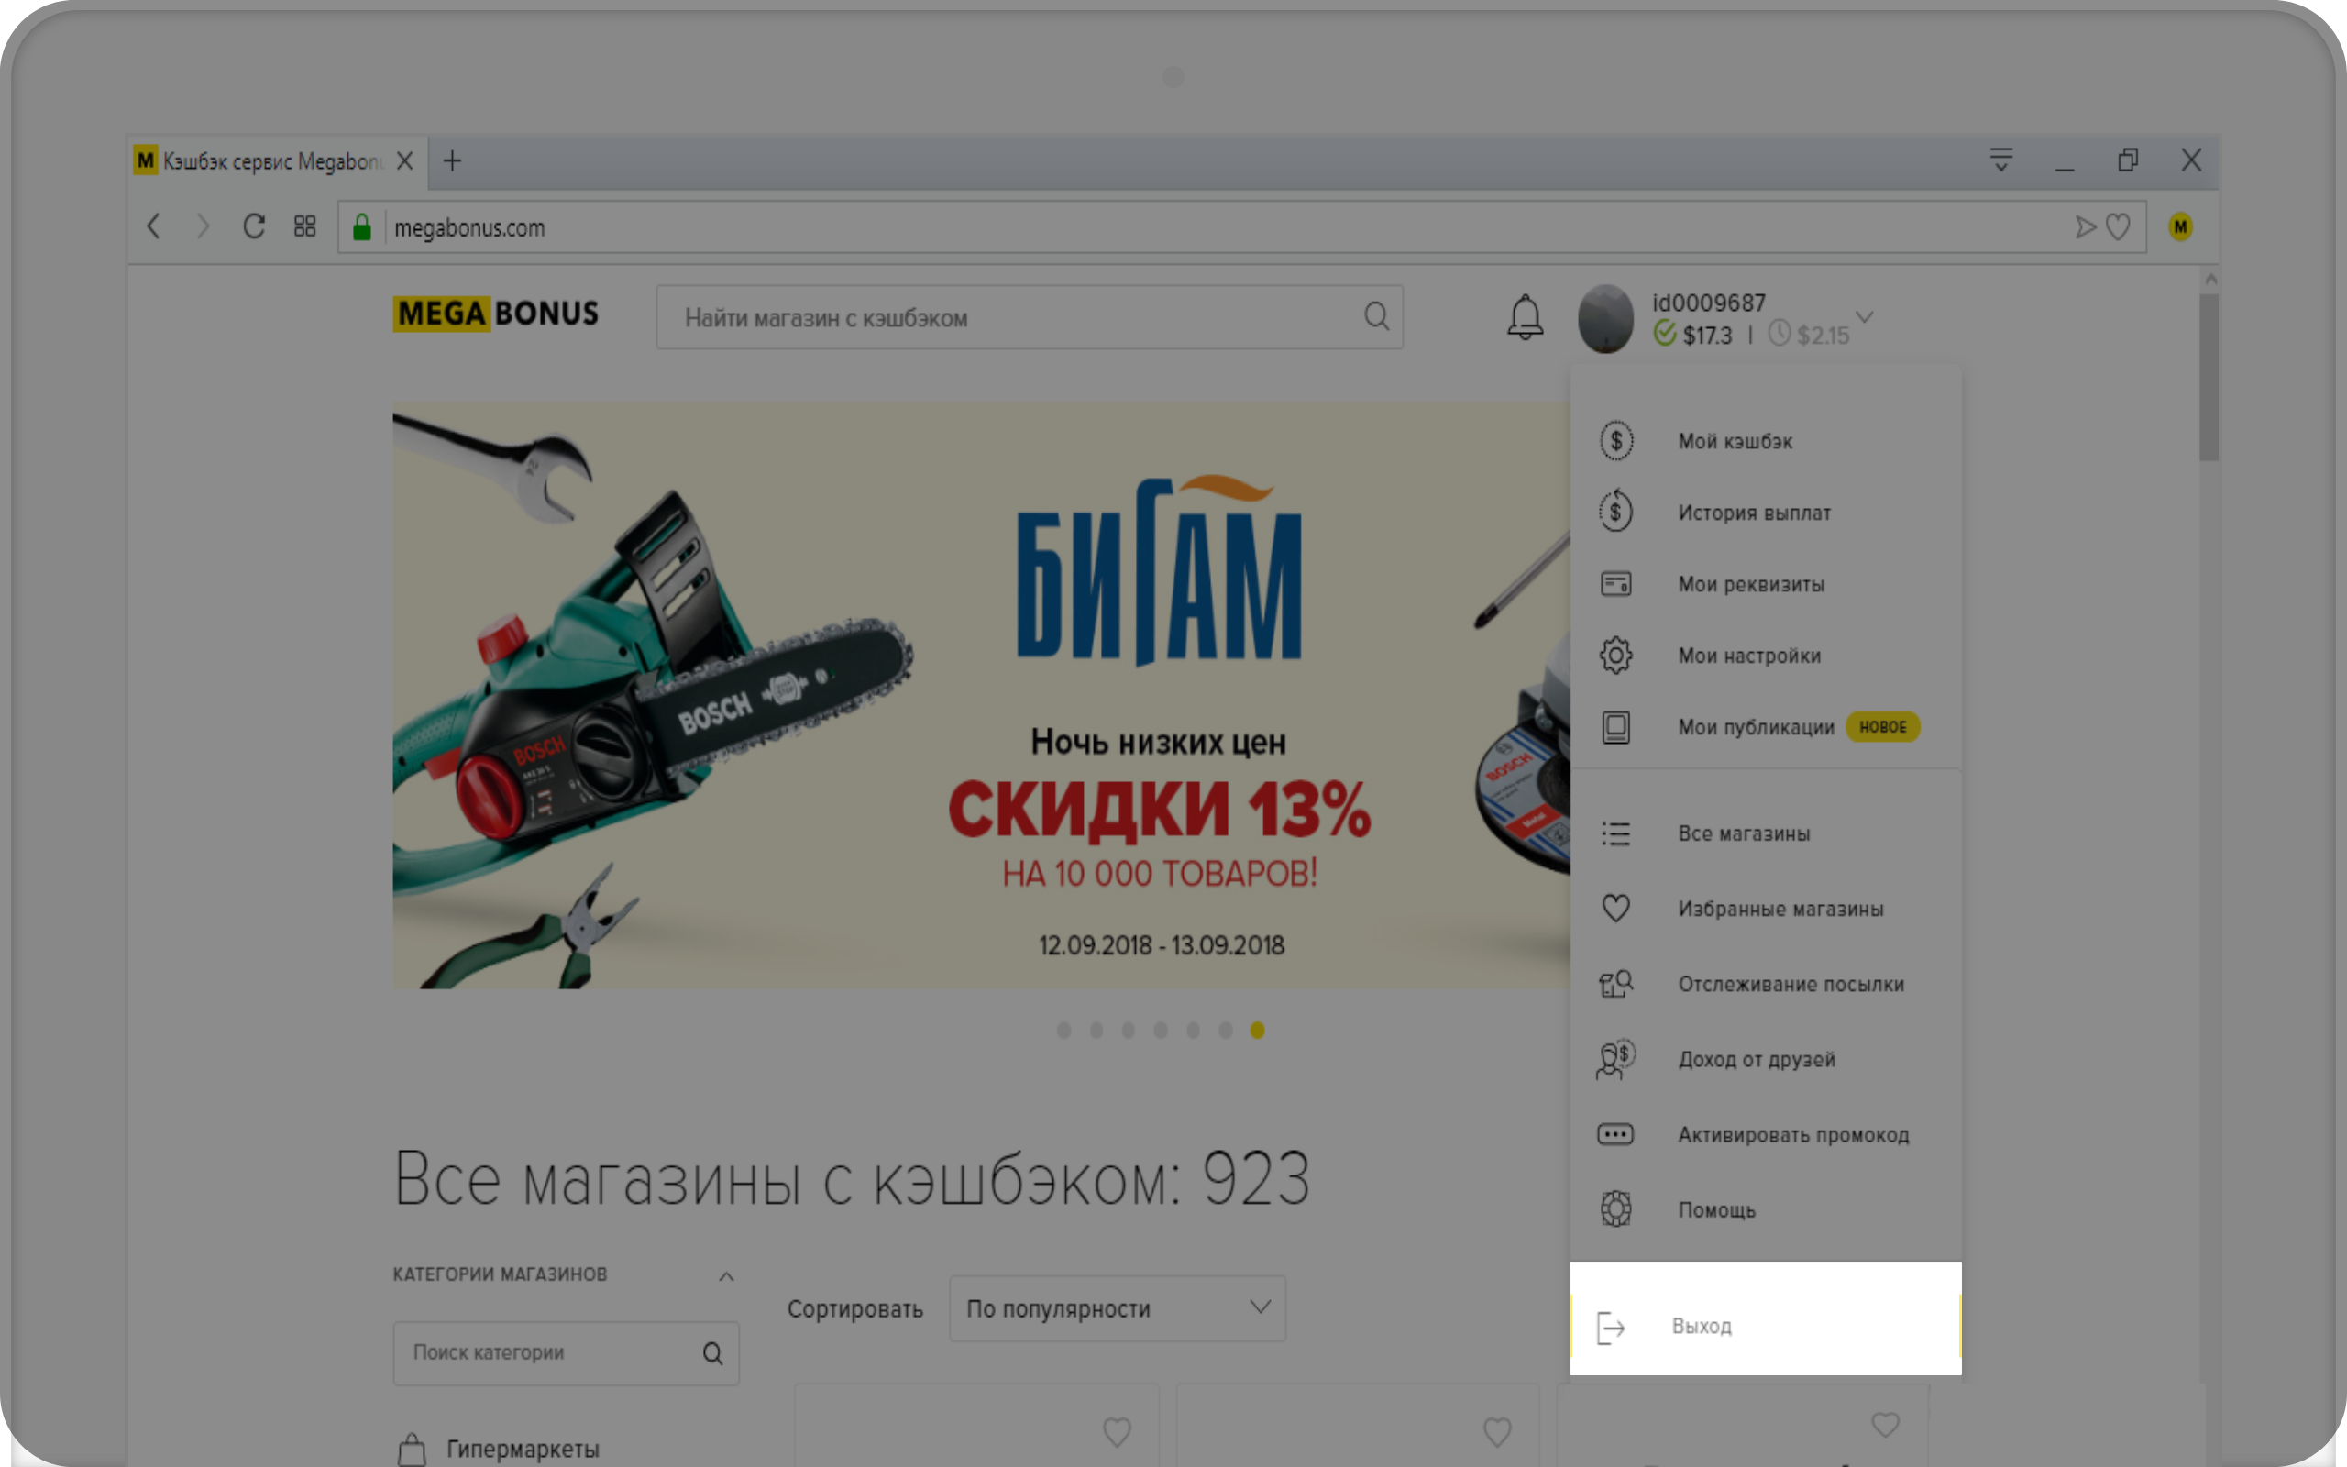Click the search magnifier in store search
The height and width of the screenshot is (1467, 2347).
tap(1376, 316)
